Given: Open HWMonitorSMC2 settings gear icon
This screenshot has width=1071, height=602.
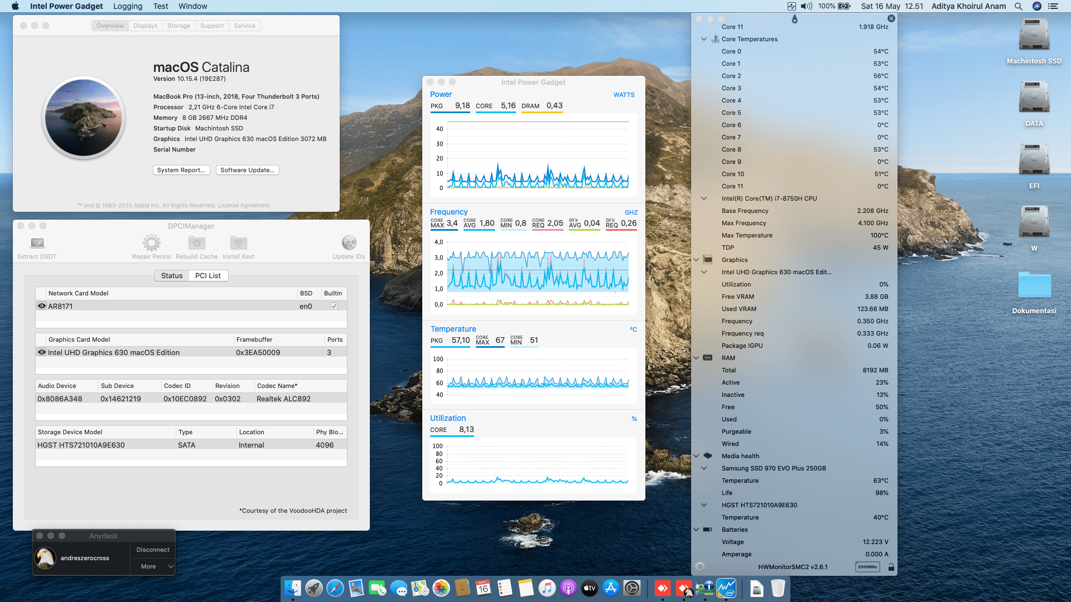Looking at the screenshot, I should [700, 567].
